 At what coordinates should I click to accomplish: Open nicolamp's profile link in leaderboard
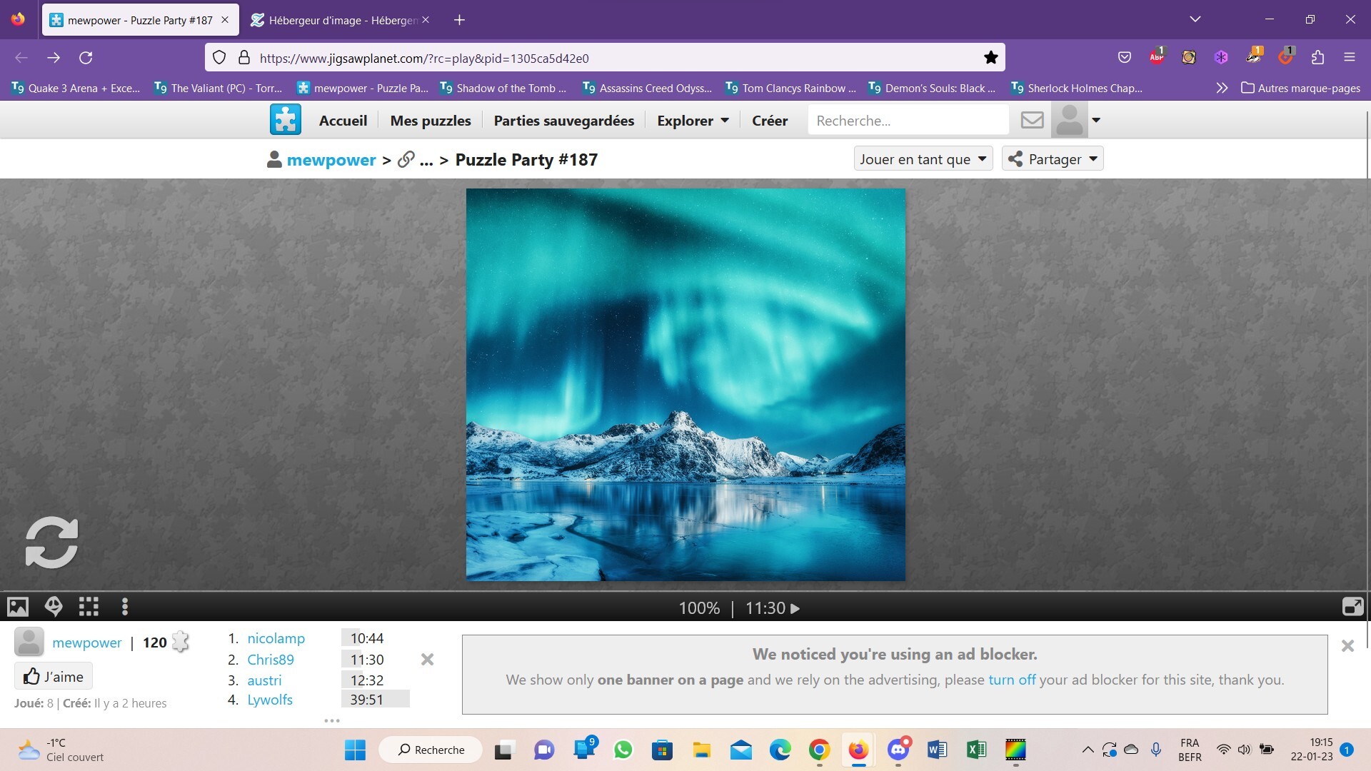pos(276,638)
